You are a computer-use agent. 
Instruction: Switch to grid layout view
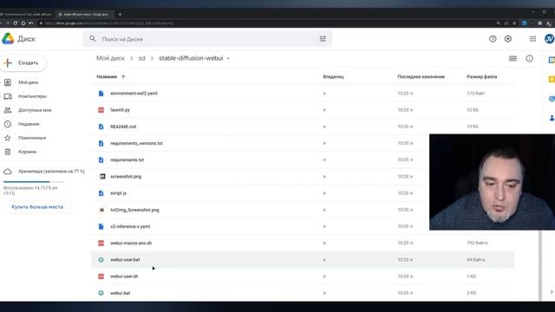tap(513, 58)
